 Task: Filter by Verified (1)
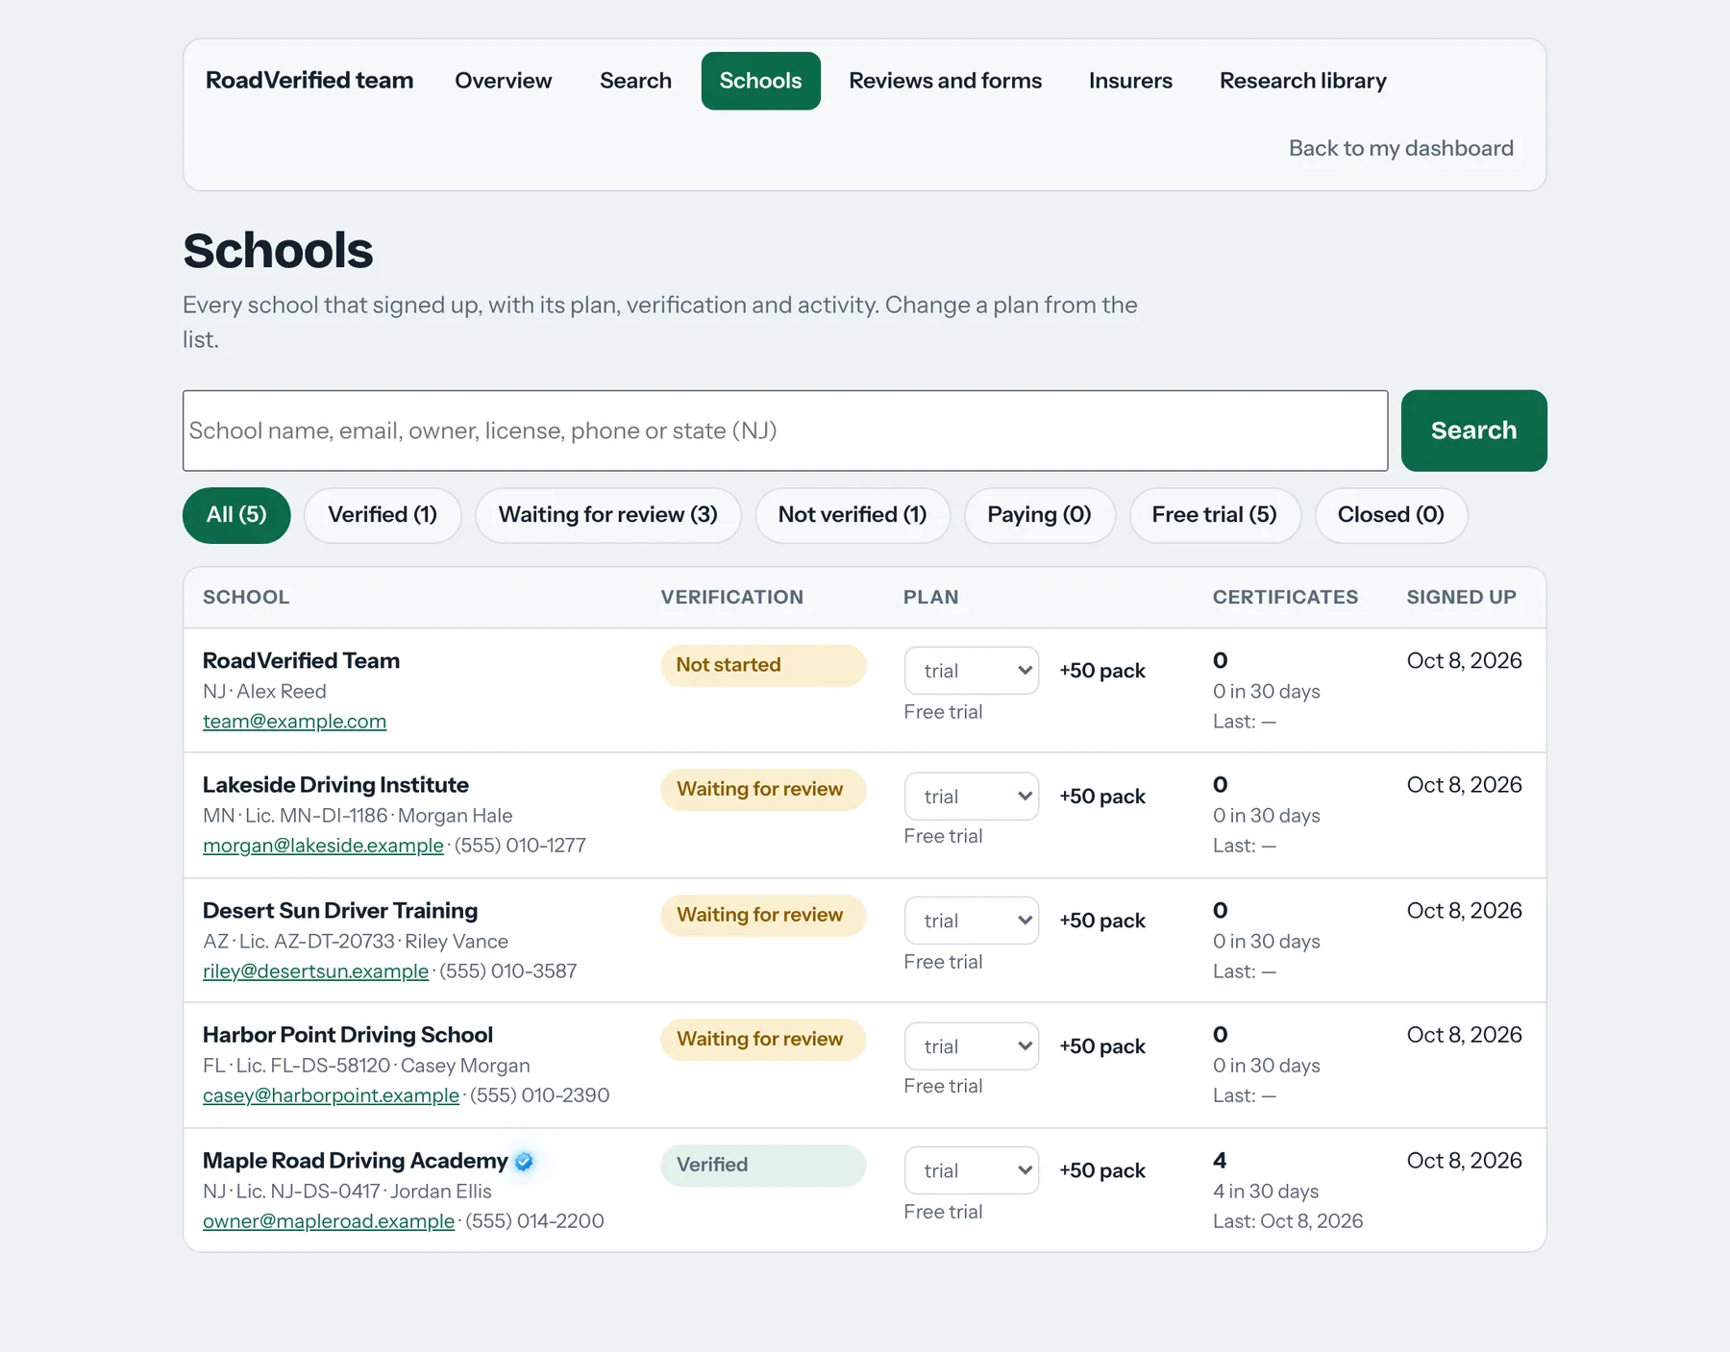point(383,515)
